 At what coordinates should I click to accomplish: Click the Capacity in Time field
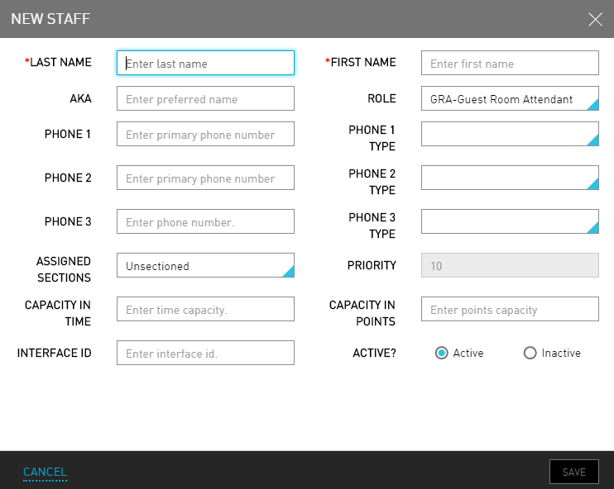[x=205, y=309]
